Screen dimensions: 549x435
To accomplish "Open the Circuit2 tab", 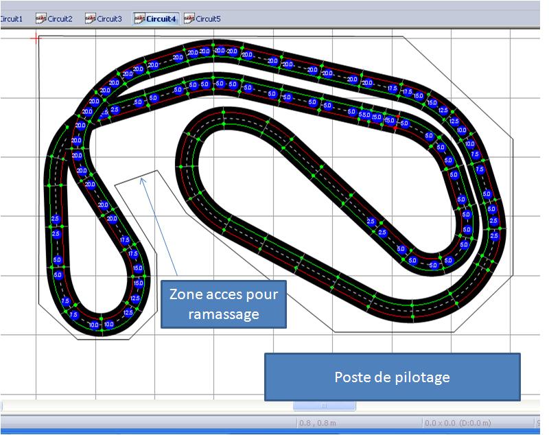I will coord(60,19).
